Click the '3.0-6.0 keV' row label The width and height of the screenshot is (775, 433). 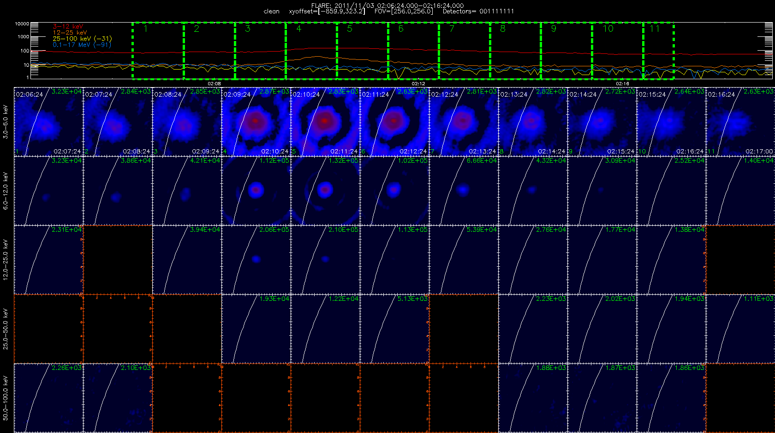pos(6,122)
